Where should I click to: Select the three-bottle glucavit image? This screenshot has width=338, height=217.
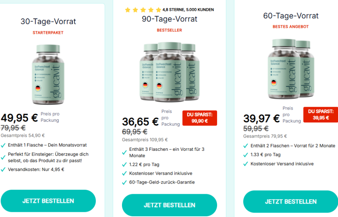(169, 72)
